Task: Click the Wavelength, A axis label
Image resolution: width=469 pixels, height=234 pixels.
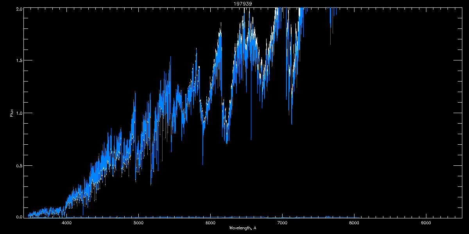Action: pos(243,228)
